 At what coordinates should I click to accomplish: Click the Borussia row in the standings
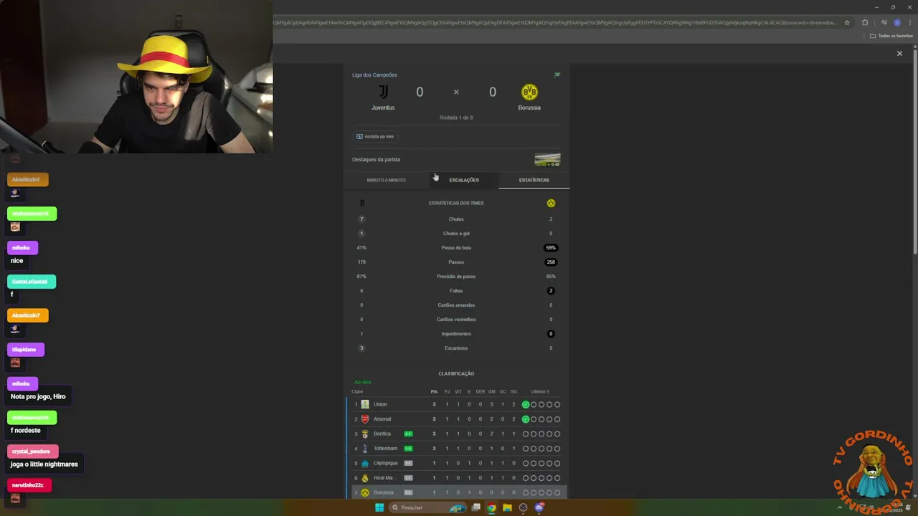pos(457,492)
